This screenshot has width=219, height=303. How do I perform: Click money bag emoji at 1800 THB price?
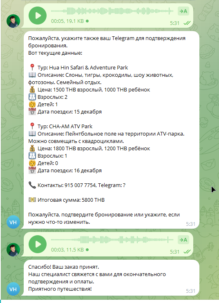coord(32,148)
